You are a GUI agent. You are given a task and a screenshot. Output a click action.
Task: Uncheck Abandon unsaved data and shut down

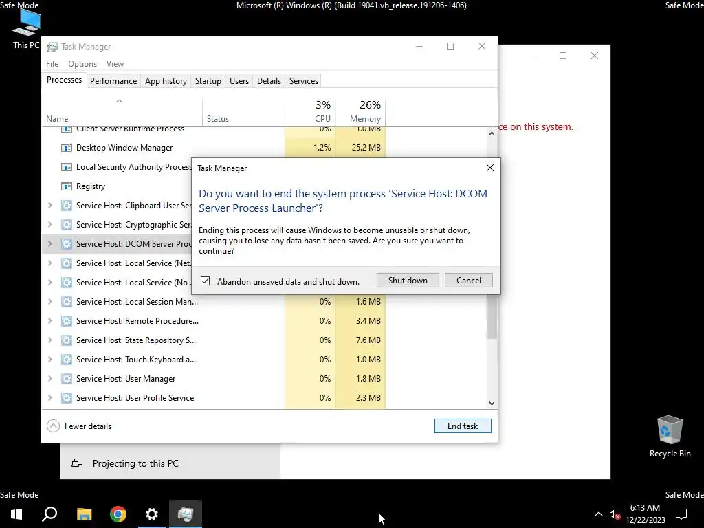point(205,281)
